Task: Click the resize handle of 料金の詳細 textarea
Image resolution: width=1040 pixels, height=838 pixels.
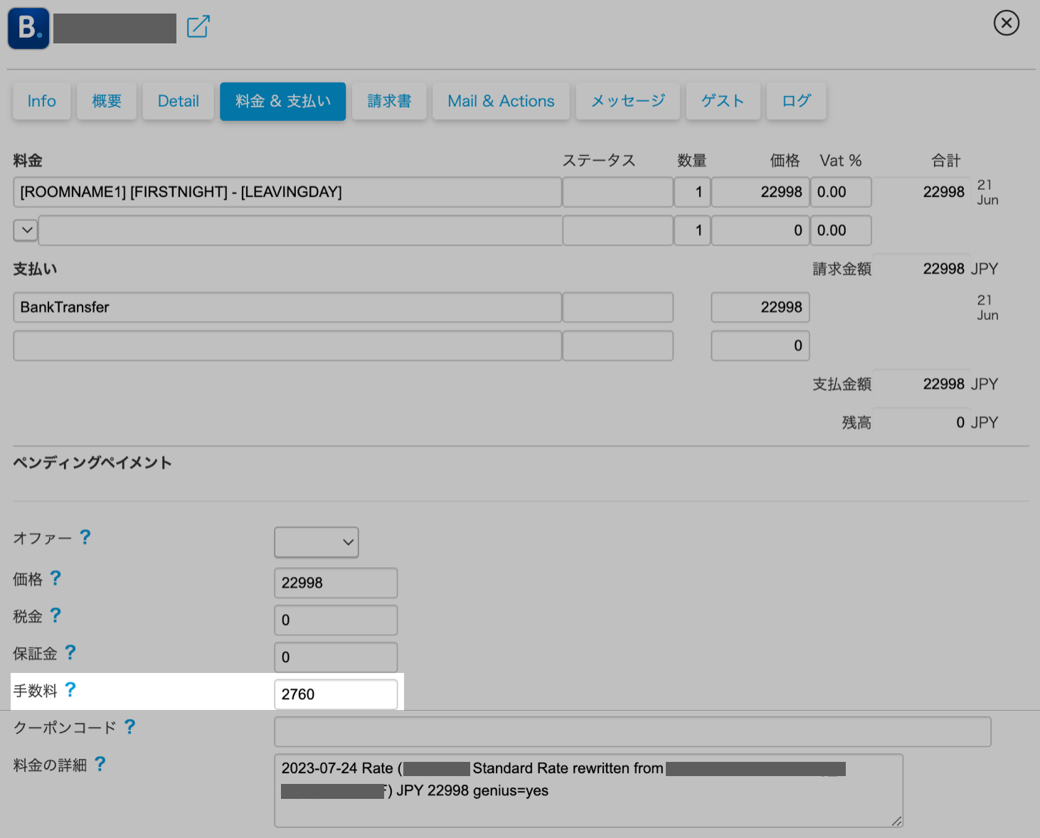Action: [896, 821]
